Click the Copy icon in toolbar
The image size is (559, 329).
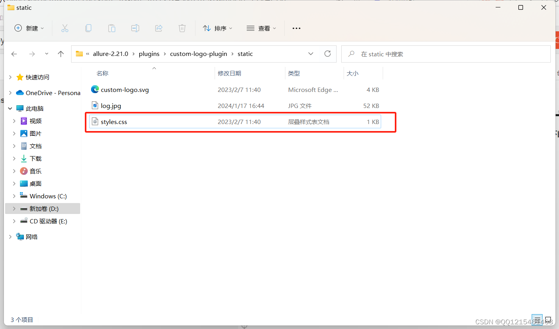tap(88, 28)
